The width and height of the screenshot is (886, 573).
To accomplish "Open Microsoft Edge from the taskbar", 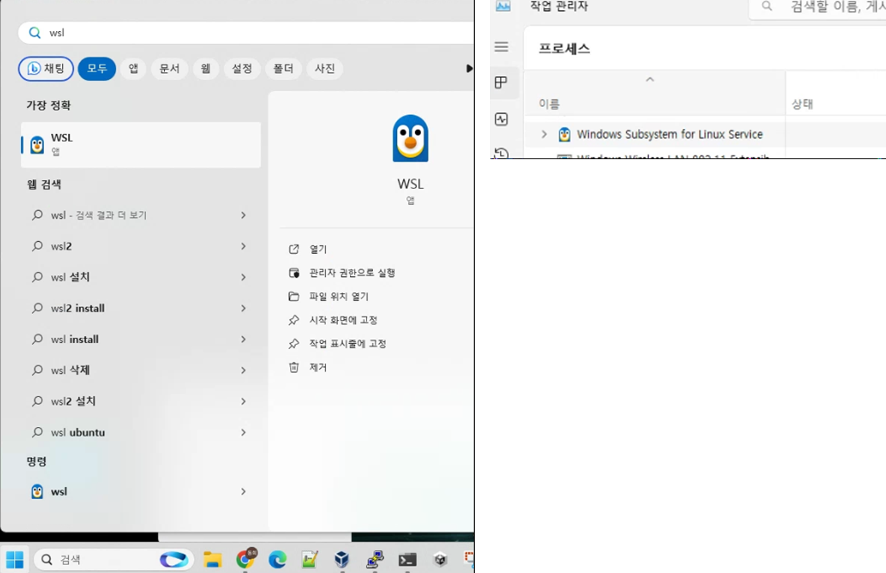I will click(277, 560).
